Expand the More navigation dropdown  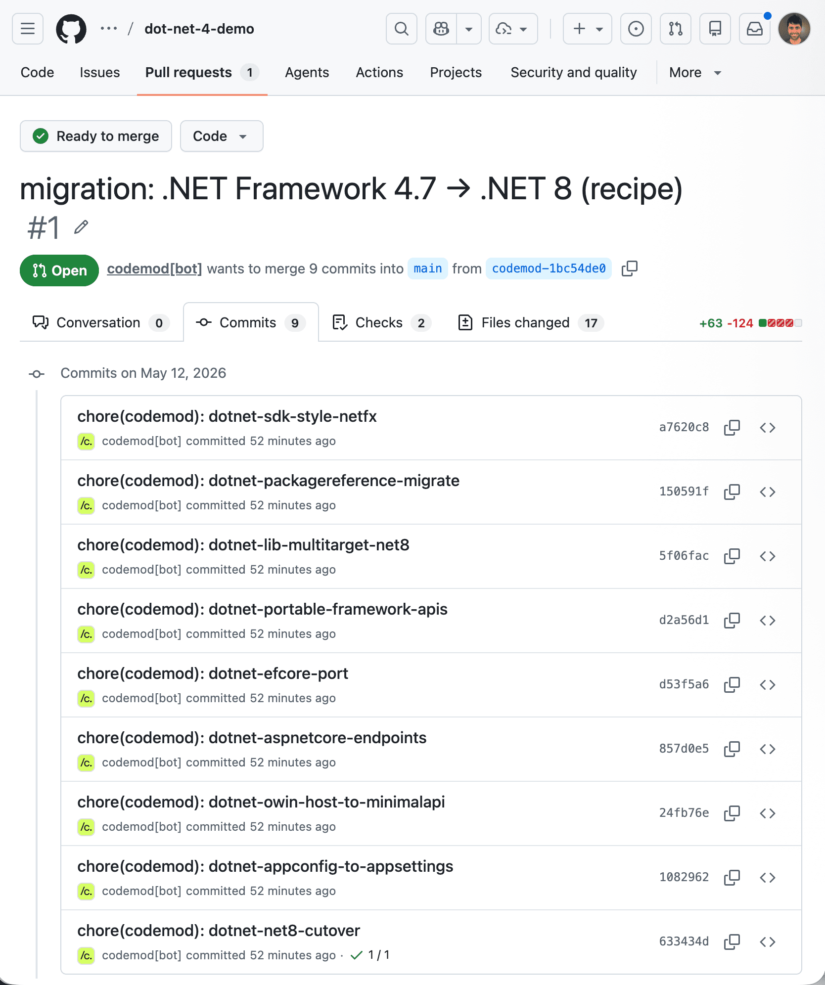click(695, 73)
